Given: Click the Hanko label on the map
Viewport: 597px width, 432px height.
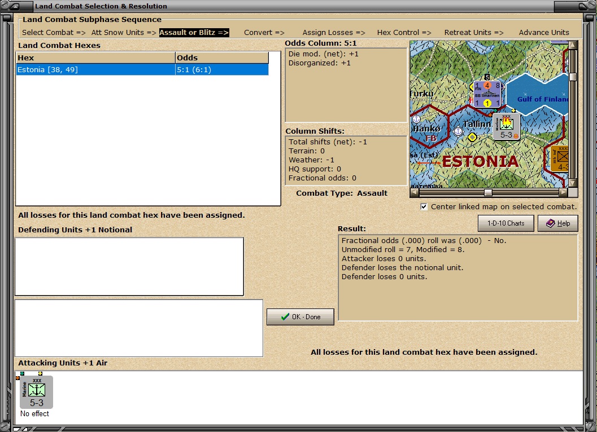Looking at the screenshot, I should tap(426, 129).
